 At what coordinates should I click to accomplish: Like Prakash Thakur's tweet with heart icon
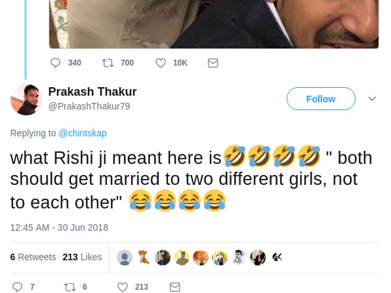tap(123, 286)
